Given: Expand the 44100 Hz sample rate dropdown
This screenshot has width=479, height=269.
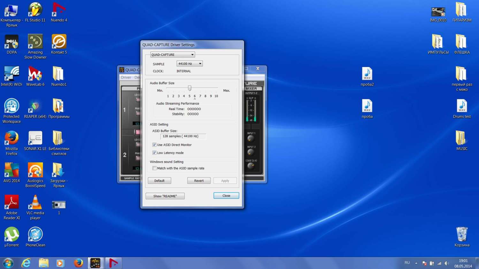Looking at the screenshot, I should pos(190,64).
